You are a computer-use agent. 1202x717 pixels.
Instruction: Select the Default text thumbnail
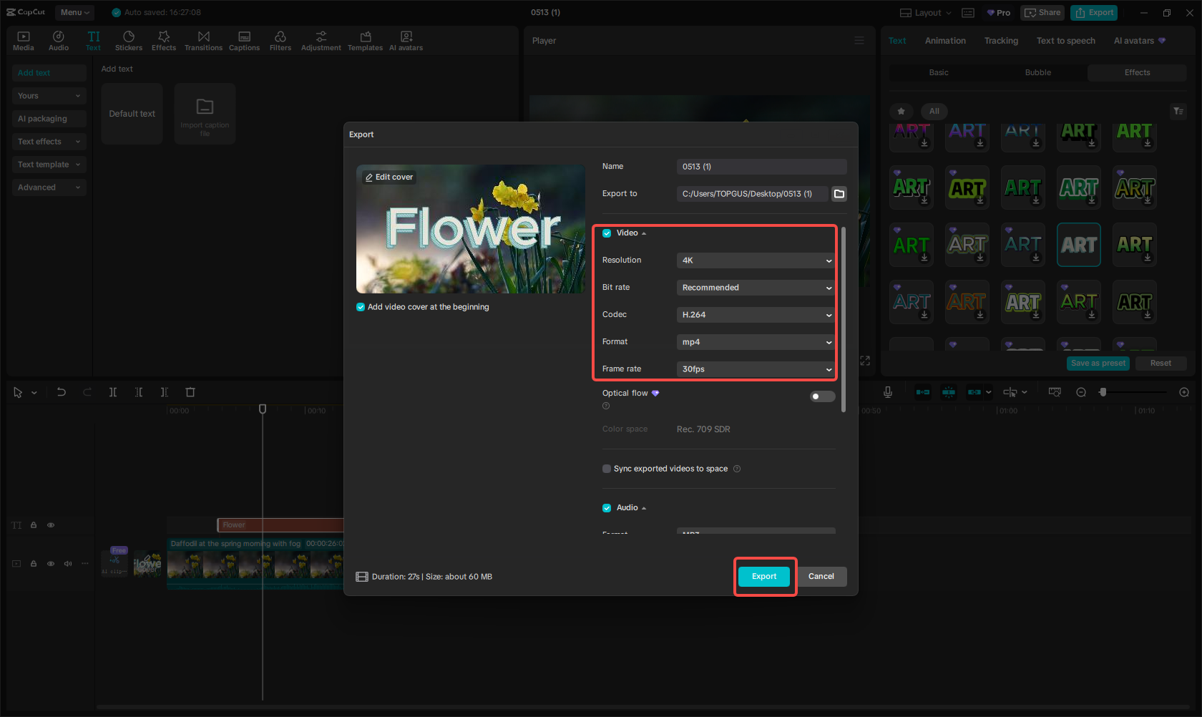click(x=132, y=114)
